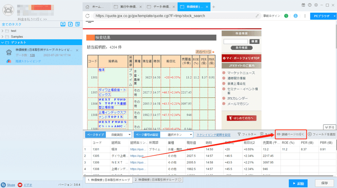Click the https link in row 1
Image resolution: width=337 pixels, height=188 pixels.
(x=138, y=149)
